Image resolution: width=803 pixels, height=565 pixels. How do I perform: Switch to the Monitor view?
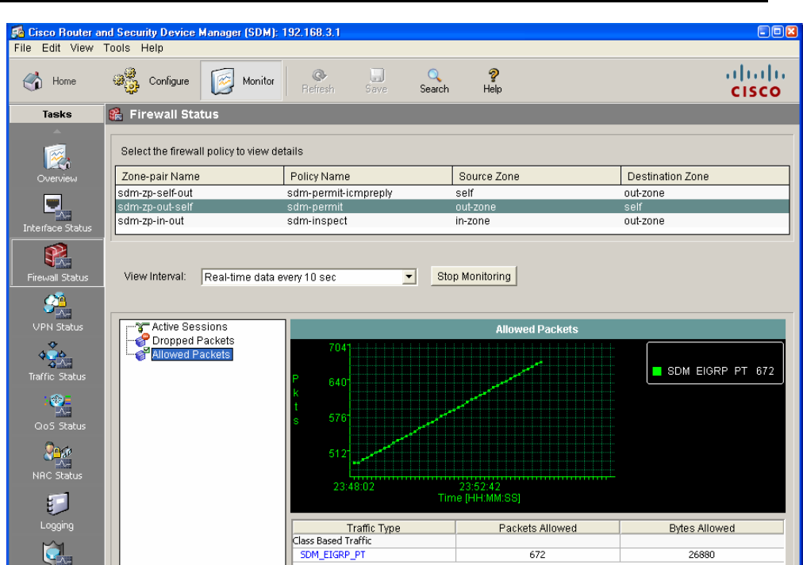pyautogui.click(x=241, y=81)
